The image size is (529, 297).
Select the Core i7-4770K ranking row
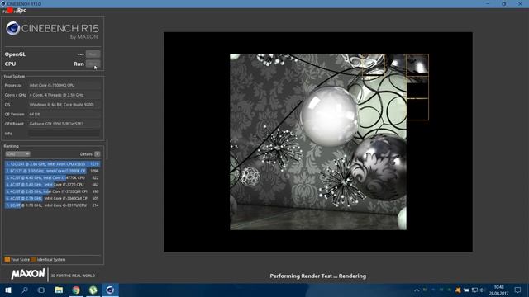pyautogui.click(x=52, y=178)
